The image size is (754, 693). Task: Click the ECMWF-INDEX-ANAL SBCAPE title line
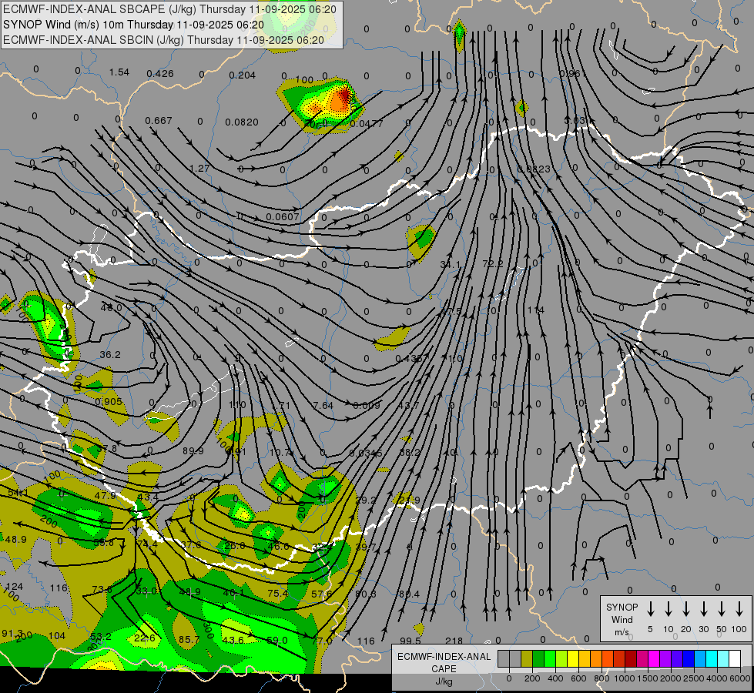tap(169, 9)
